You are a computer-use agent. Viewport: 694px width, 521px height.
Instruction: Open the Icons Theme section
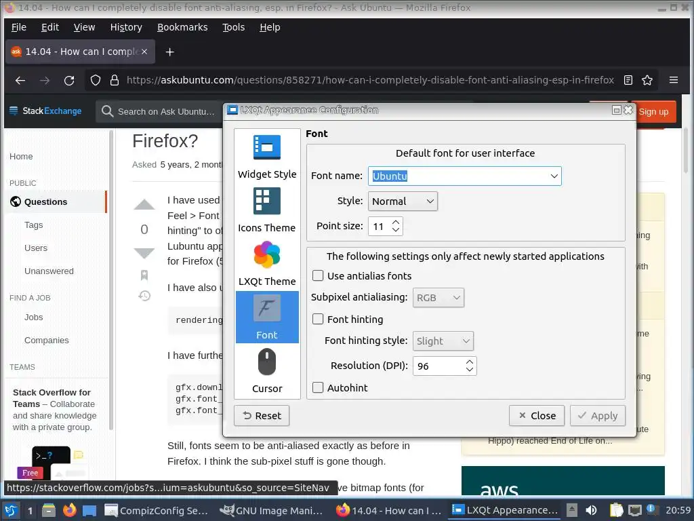(267, 210)
